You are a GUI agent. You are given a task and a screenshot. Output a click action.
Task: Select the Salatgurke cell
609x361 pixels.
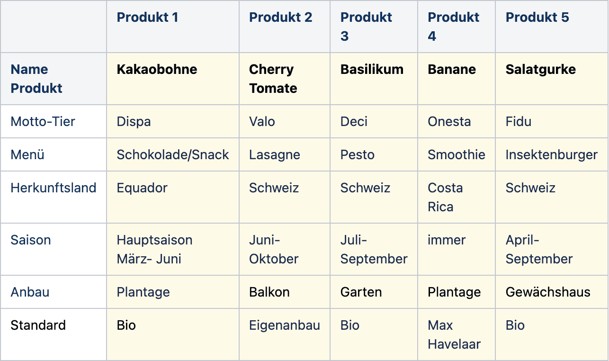tap(552, 79)
